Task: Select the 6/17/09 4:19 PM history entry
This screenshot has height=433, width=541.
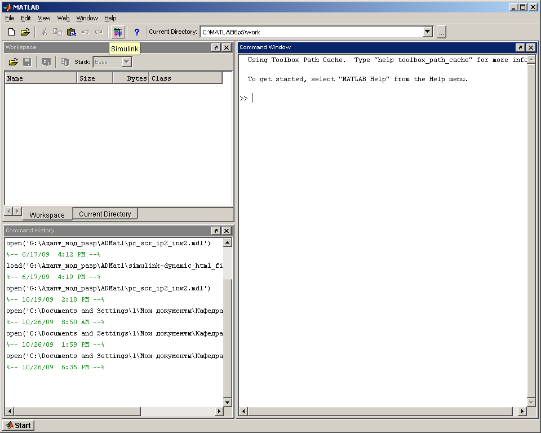Action: point(54,277)
